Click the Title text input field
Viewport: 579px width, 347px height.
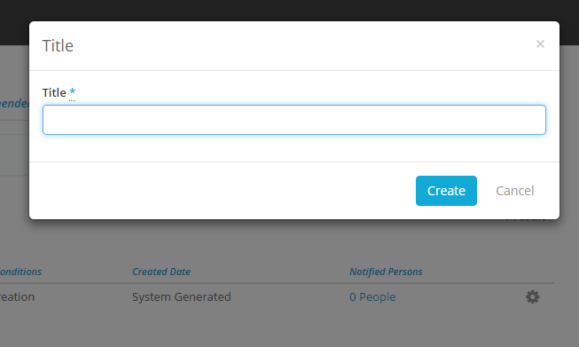(x=294, y=120)
